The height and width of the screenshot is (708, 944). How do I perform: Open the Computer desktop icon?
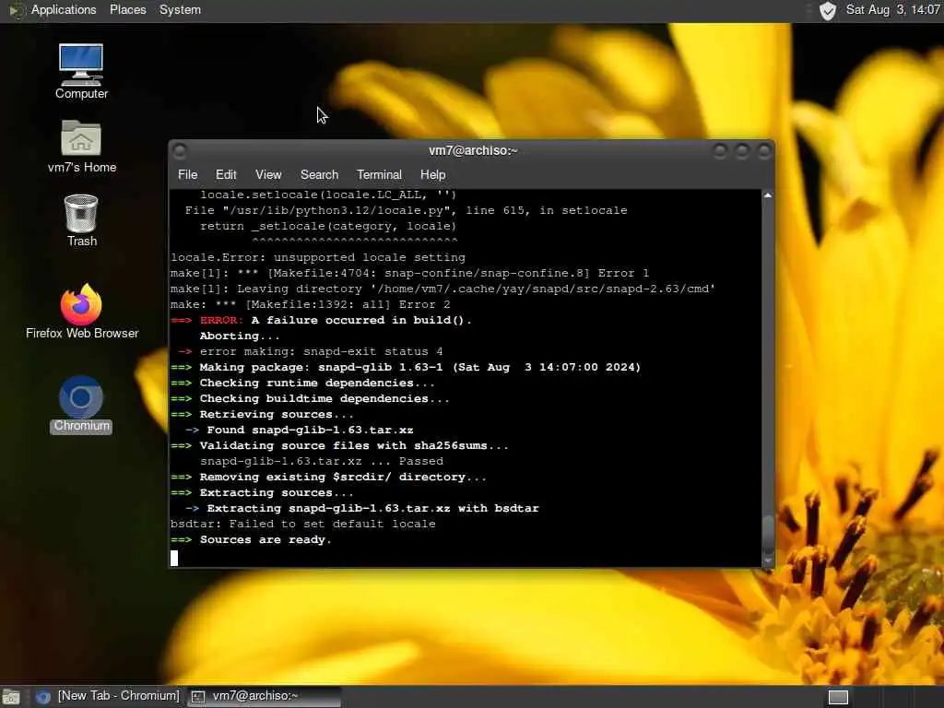[x=81, y=71]
